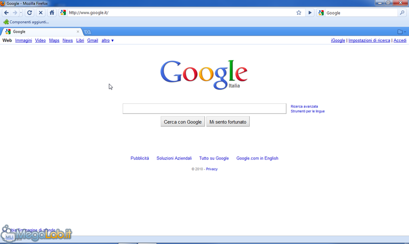The image size is (409, 244).
Task: Expand the altro dropdown menu
Action: pos(108,40)
